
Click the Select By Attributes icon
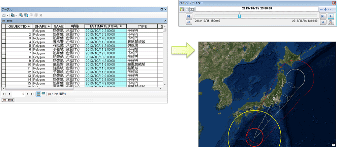tap(21, 15)
